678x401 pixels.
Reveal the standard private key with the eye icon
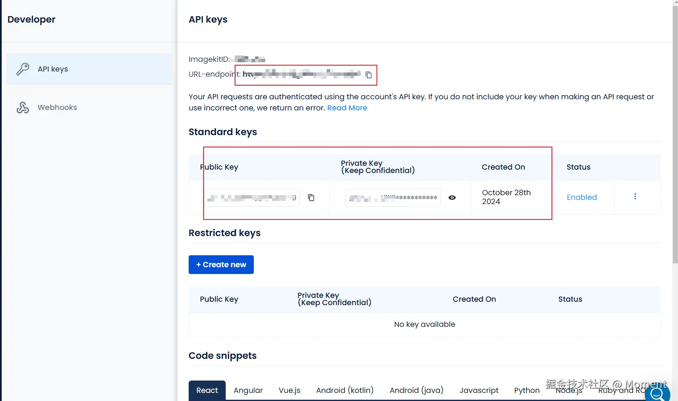click(452, 198)
